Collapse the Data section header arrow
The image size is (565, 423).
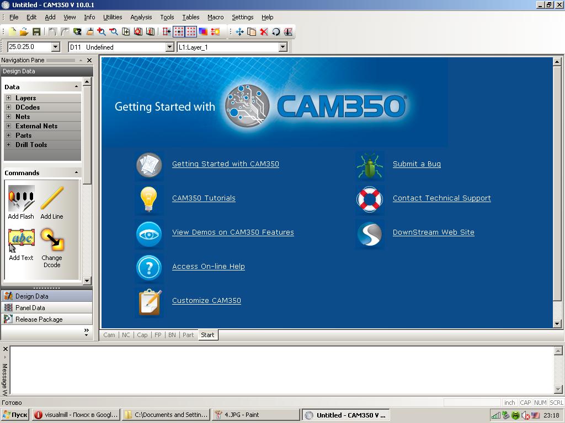[76, 86]
